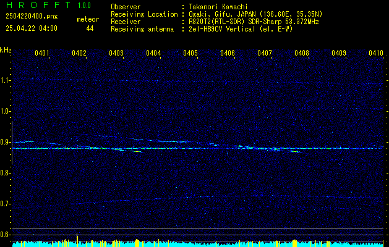Screen dimensions: 389x247
Task: Click time marker 0405
Action: pyautogui.click(x=190, y=53)
